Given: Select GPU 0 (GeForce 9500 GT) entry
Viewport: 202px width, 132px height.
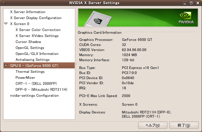Looking at the screenshot, I should tap(34, 66).
